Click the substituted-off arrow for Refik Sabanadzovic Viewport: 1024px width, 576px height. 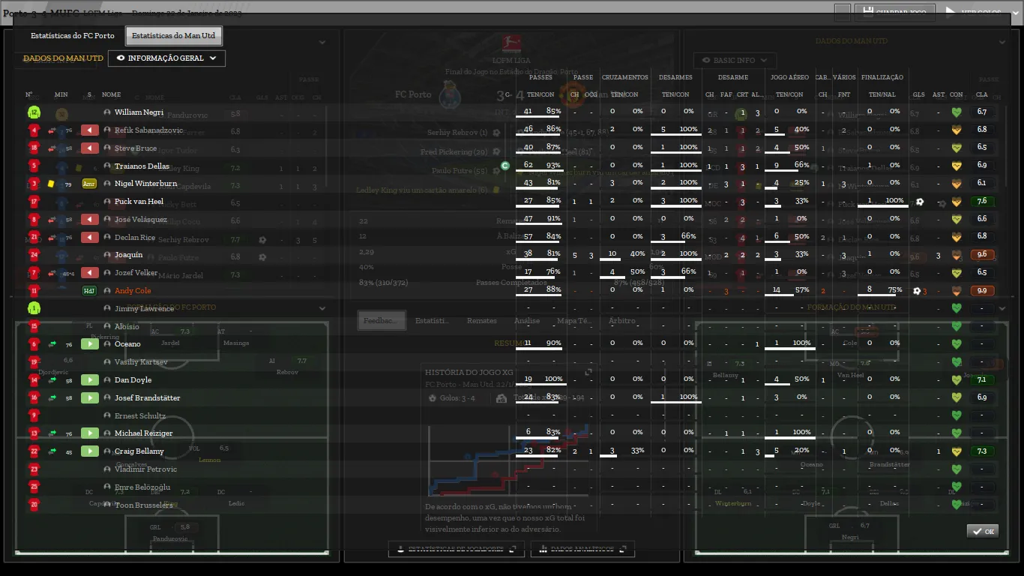pyautogui.click(x=90, y=130)
